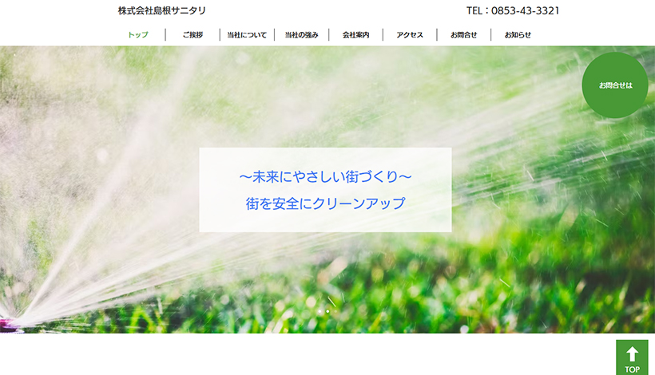This screenshot has height=375, width=655.
Task: Click the 街を安全にクリーンアップ caption text
Action: [x=325, y=203]
